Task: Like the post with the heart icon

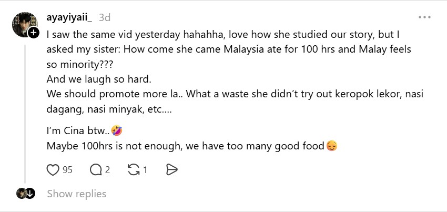Action: tap(53, 170)
